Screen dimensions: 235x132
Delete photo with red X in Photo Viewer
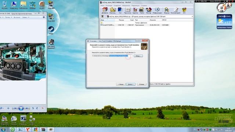43,108
